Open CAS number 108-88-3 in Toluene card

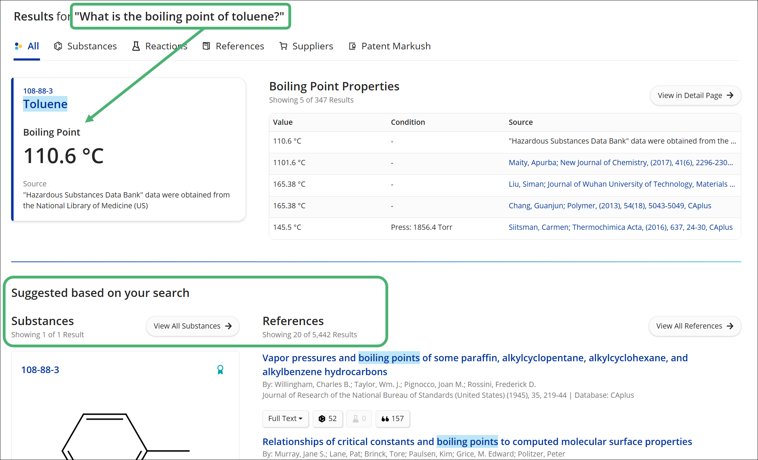coord(38,91)
